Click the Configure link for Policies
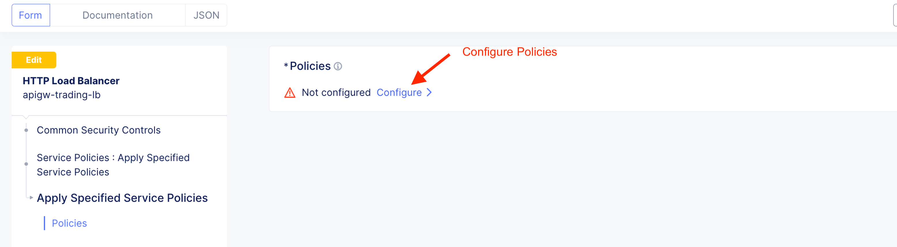 point(399,92)
